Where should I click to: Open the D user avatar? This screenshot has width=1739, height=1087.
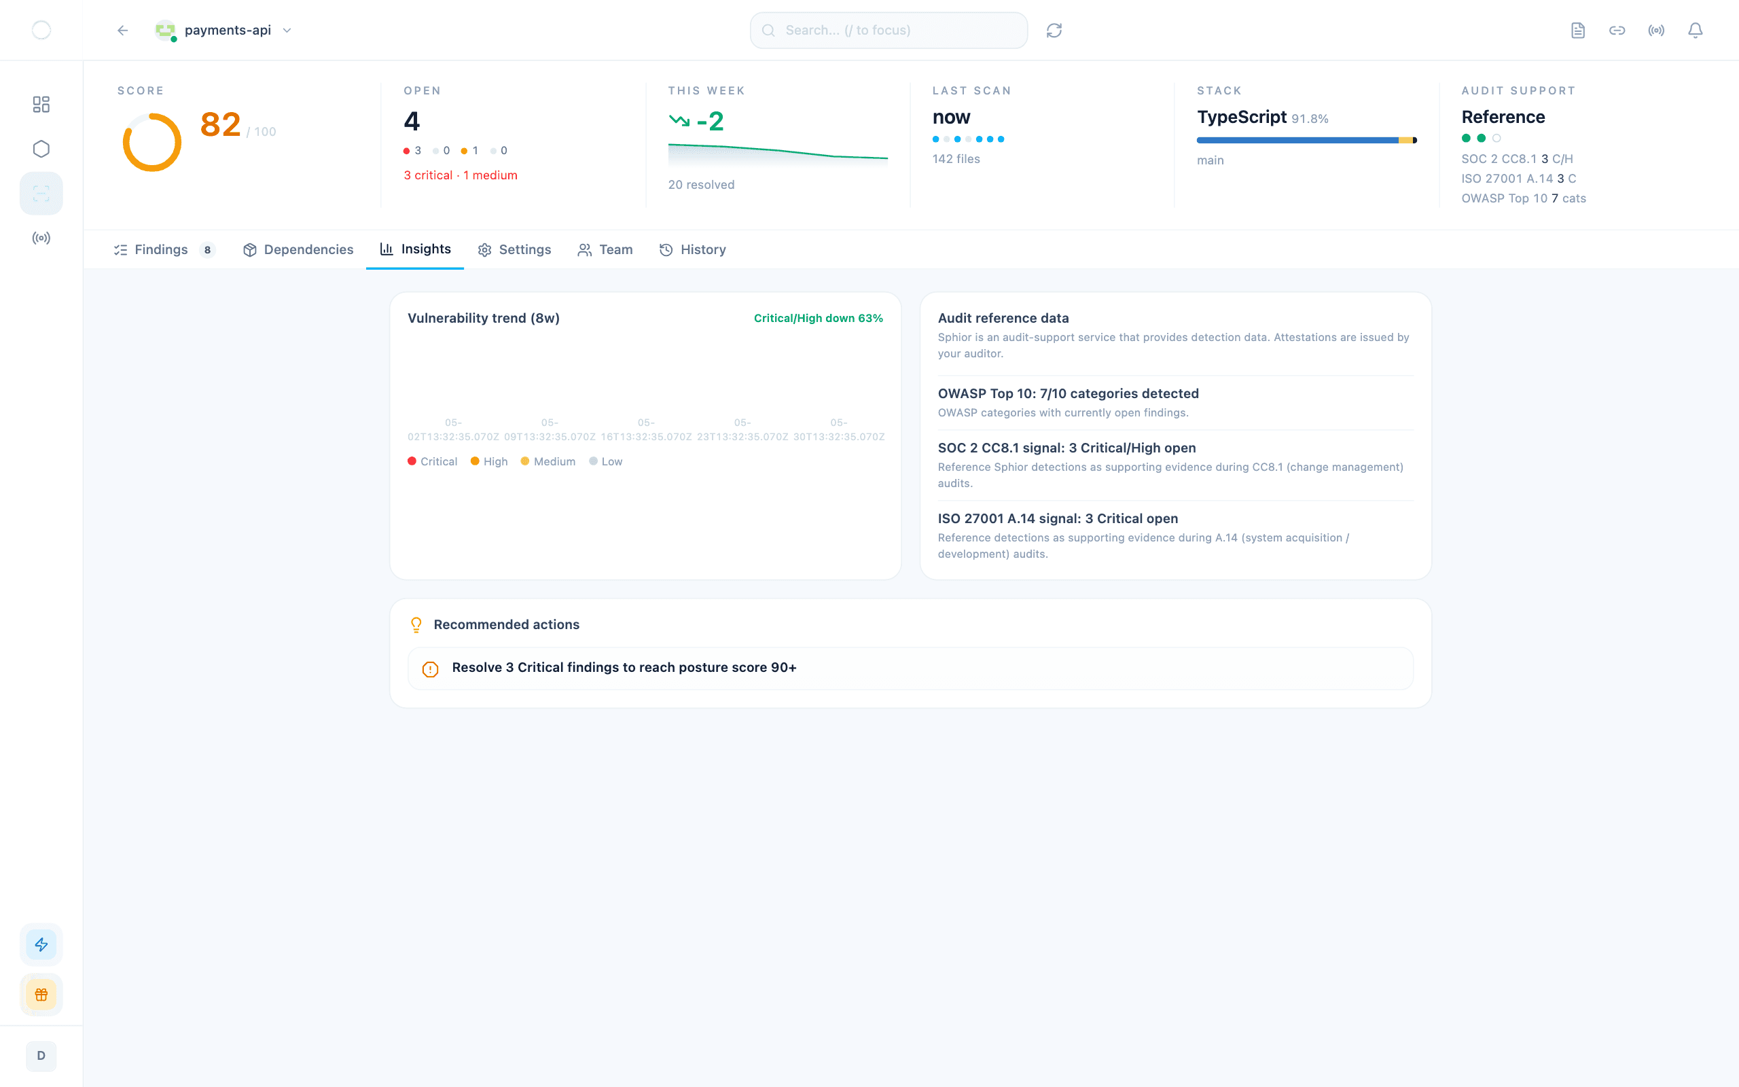[41, 1056]
